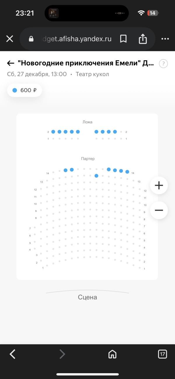The image size is (175, 379).
Task: Open the question mark help icon
Action: pos(163,64)
